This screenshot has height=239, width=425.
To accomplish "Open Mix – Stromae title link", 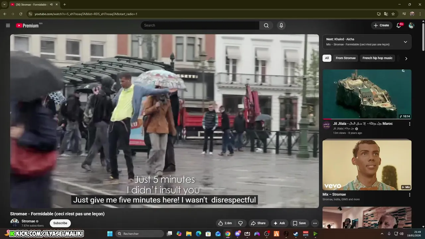I will pos(334,195).
